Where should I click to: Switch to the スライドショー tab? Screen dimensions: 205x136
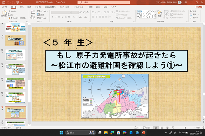coord(79,7)
